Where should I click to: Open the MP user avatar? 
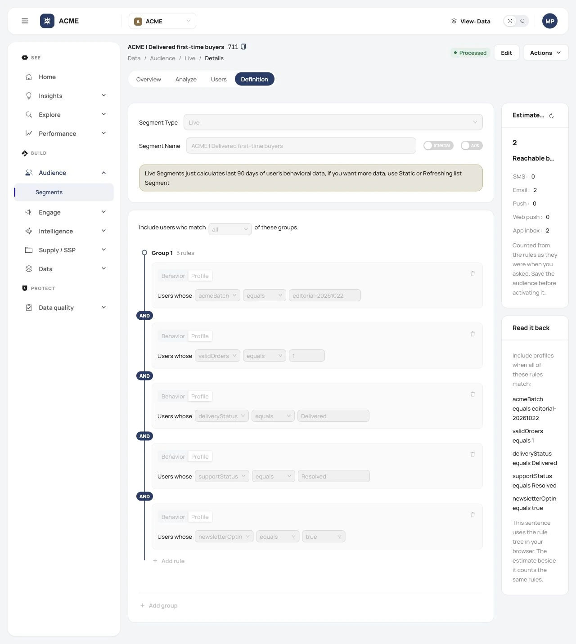(550, 21)
